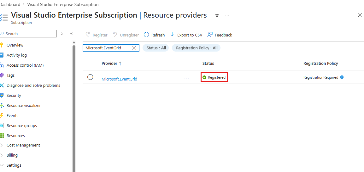The height and width of the screenshot is (172, 364).
Task: Click the Feedback person icon
Action: click(210, 35)
